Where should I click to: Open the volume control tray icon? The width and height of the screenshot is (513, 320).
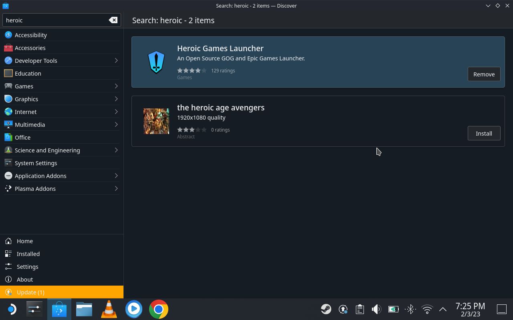pyautogui.click(x=376, y=309)
